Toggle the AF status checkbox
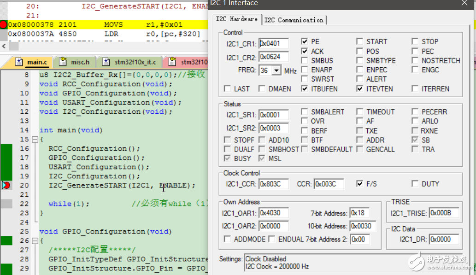This screenshot has width=476, height=275. (x=360, y=121)
